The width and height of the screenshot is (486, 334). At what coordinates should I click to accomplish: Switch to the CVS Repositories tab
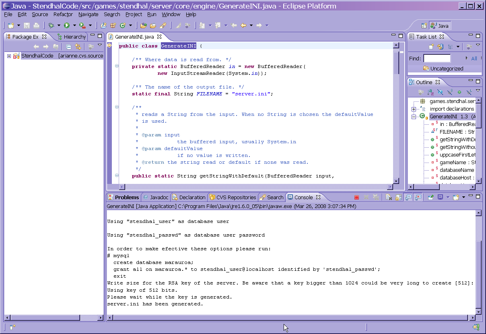coord(233,197)
